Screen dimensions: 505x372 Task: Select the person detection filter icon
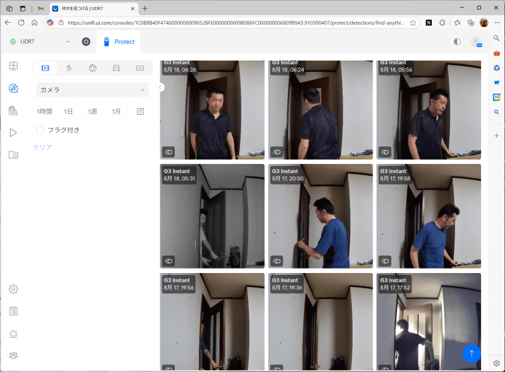point(69,67)
